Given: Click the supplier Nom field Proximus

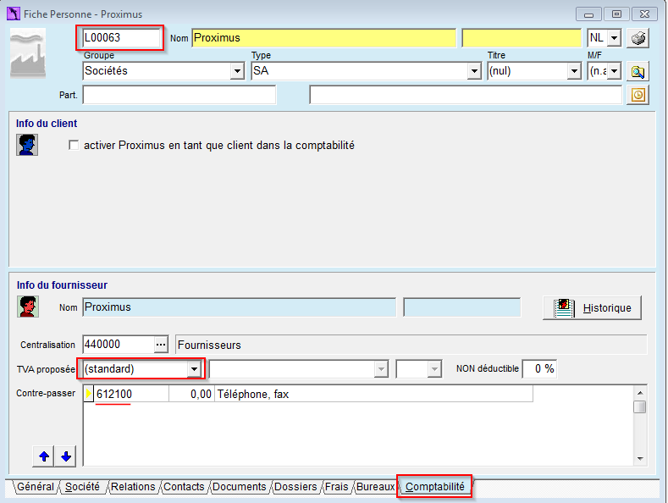Looking at the screenshot, I should (239, 307).
